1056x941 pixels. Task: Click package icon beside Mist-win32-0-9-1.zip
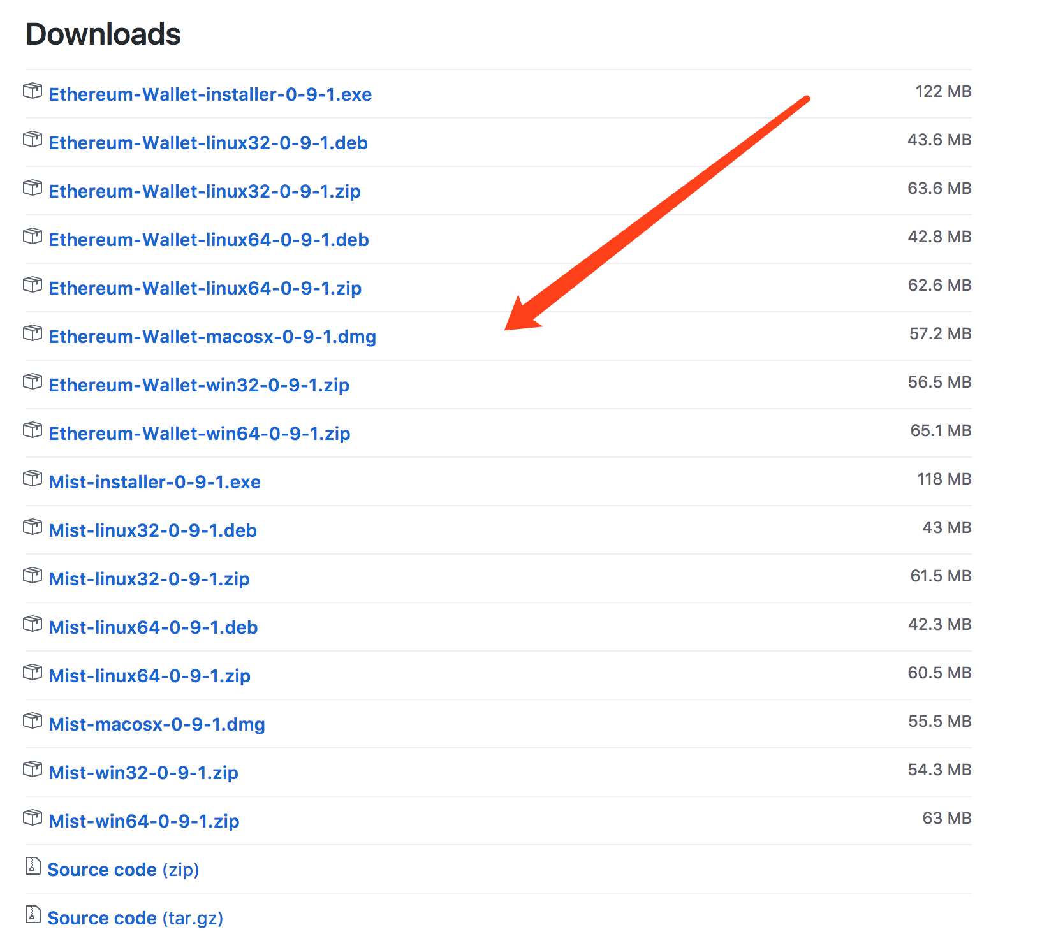(33, 769)
